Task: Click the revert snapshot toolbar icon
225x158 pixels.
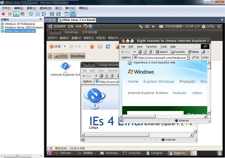Action: 38,14
